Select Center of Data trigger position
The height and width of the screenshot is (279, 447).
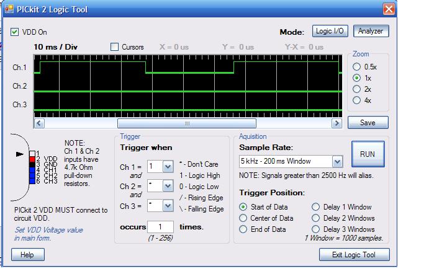point(243,218)
